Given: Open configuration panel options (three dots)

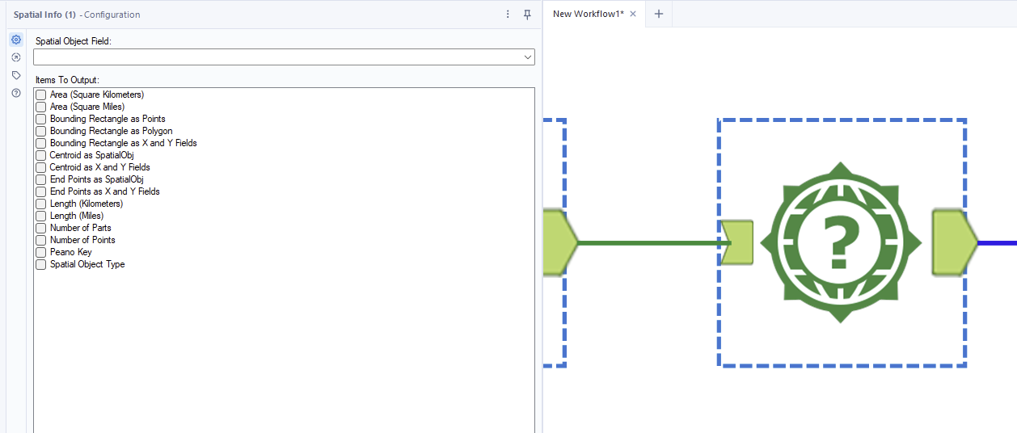Looking at the screenshot, I should [x=508, y=15].
